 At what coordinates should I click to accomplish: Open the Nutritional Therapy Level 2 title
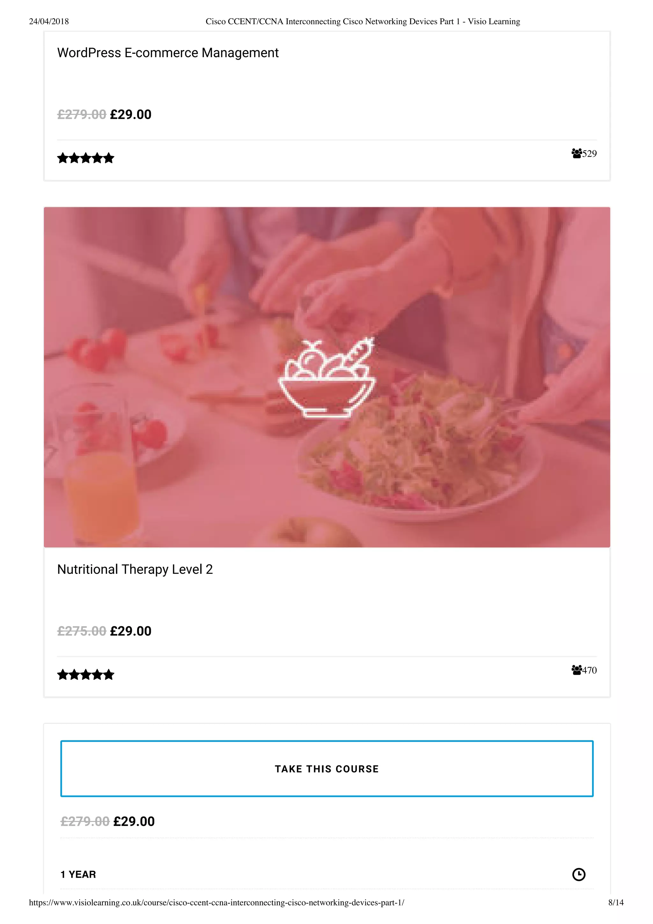click(135, 569)
